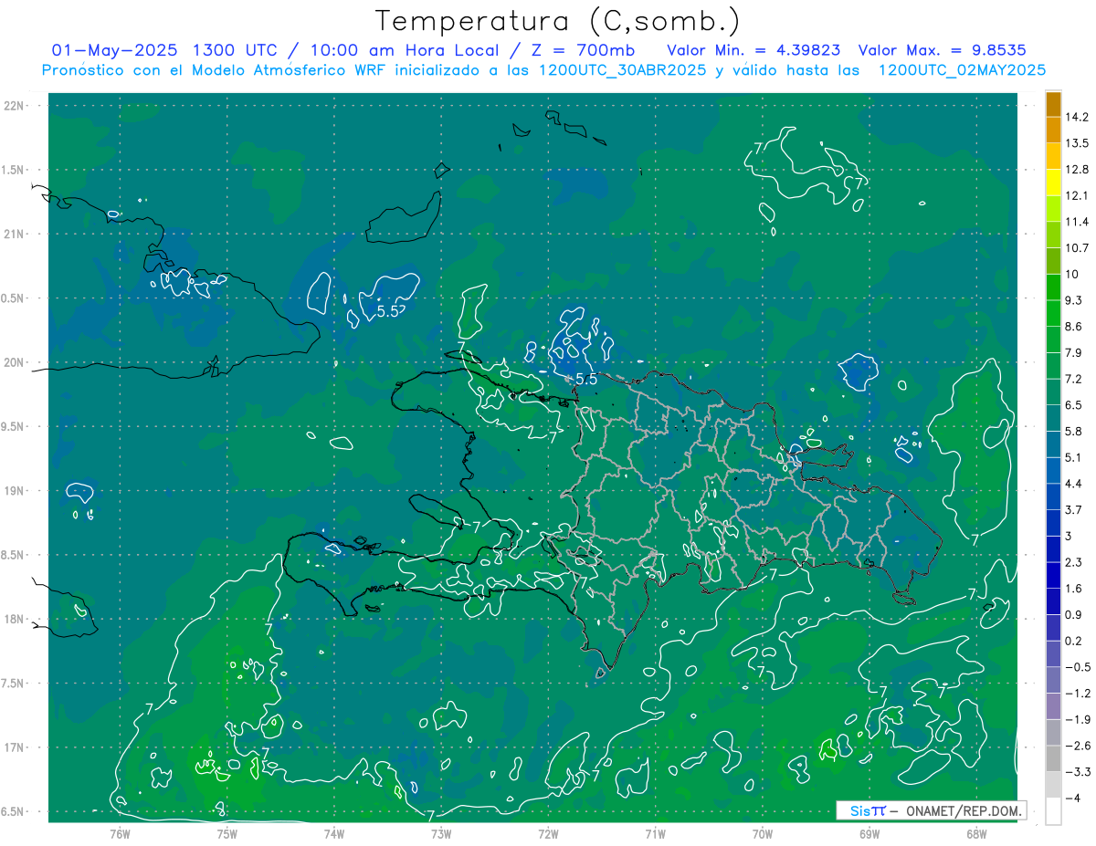Click the 'Pronóstico con el Modelo Atmósferico WRF' text
Viewport: 1096px width, 846px height.
[x=215, y=69]
